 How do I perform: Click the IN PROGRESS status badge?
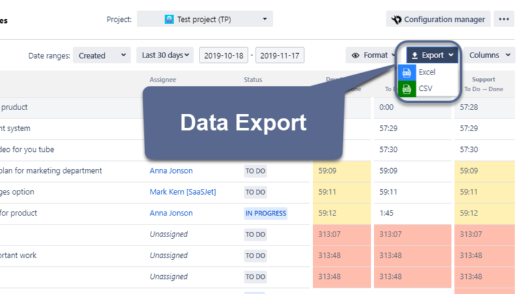(x=265, y=213)
